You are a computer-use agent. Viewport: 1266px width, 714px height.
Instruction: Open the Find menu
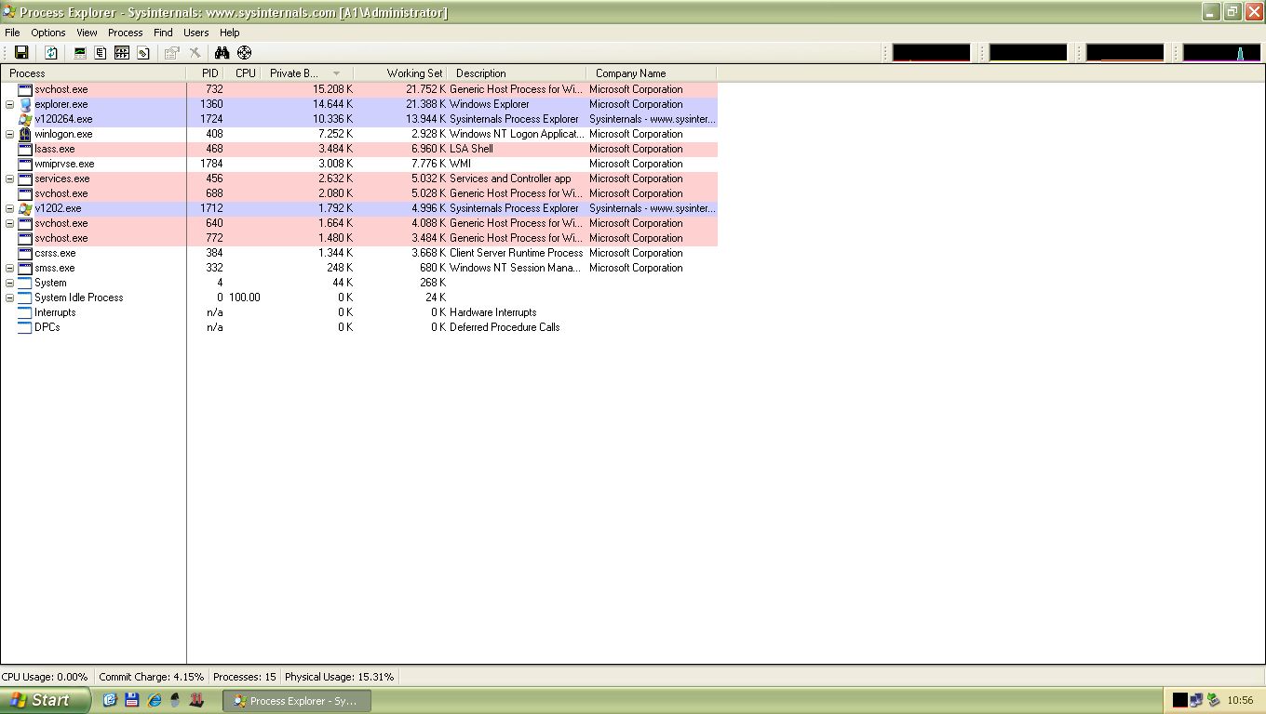coord(163,33)
